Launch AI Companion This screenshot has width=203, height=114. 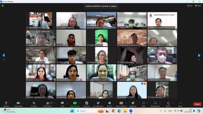[98, 104]
